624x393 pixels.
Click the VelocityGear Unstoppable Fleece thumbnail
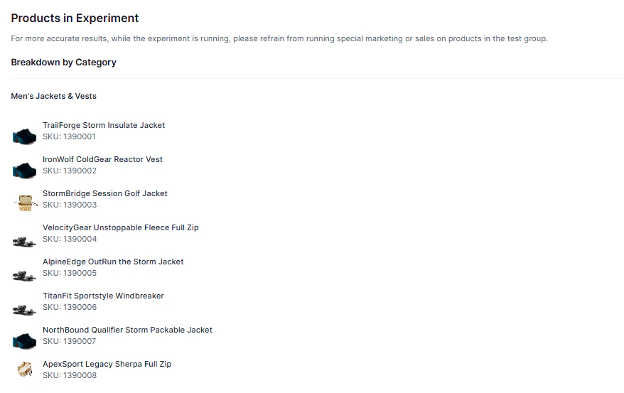point(25,242)
